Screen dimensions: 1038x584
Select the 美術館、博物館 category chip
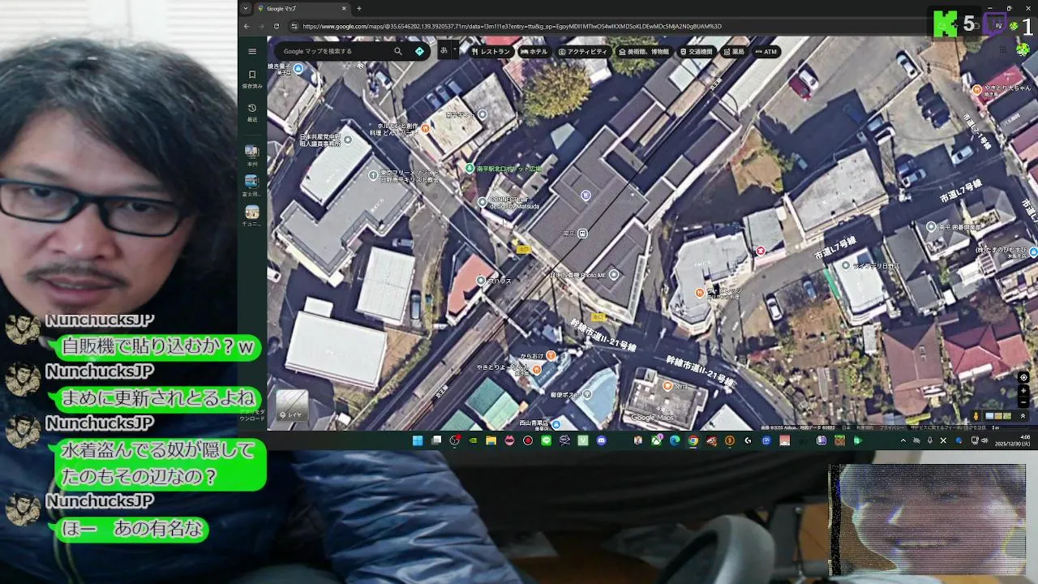644,51
